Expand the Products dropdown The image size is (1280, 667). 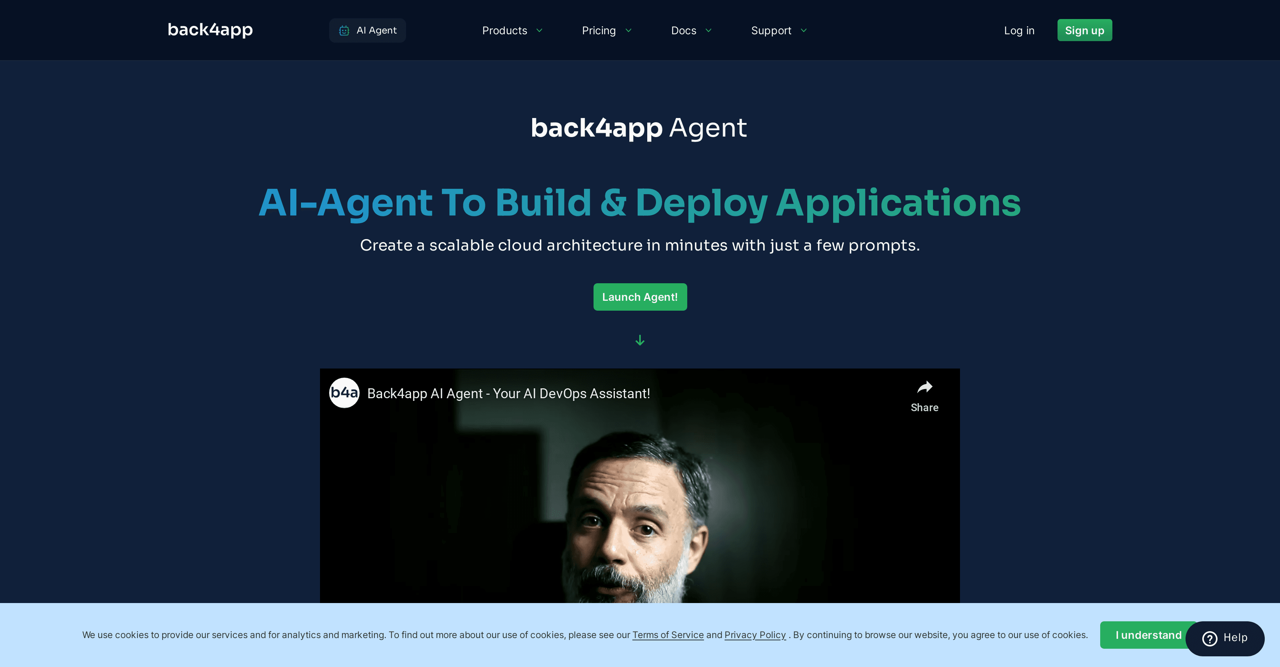pyautogui.click(x=512, y=30)
